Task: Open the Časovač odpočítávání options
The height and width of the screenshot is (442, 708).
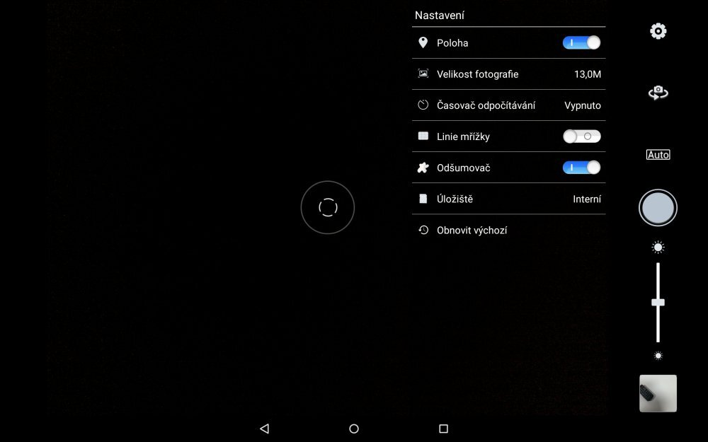Action: [x=508, y=105]
